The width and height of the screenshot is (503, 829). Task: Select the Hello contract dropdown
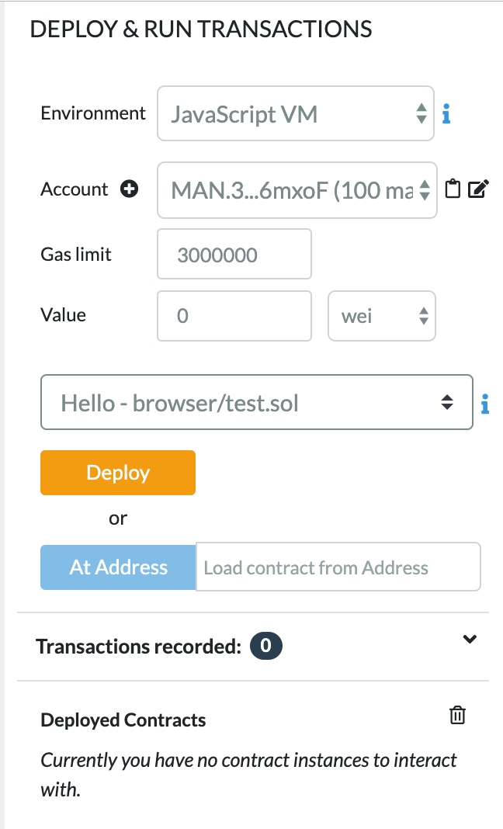(256, 402)
